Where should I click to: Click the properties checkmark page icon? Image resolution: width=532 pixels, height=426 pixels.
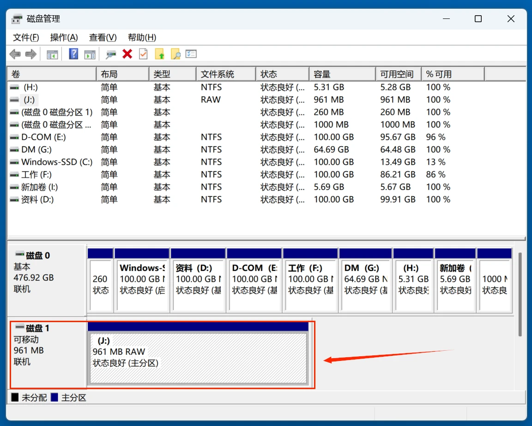click(x=143, y=54)
